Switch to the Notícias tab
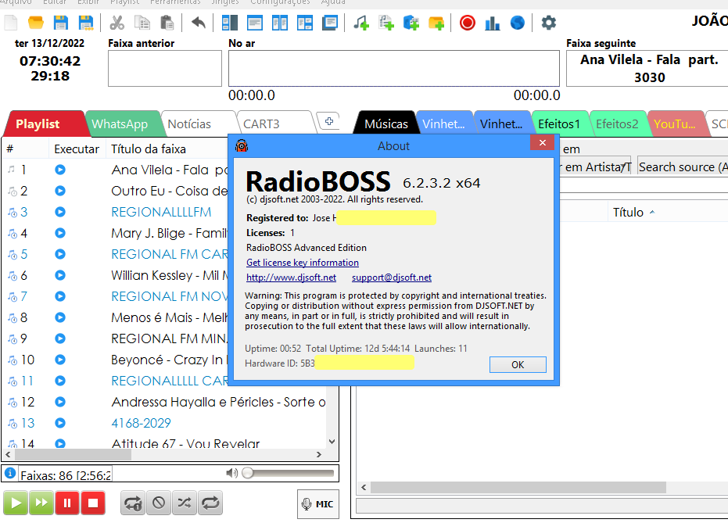The image size is (728, 530). pos(189,124)
